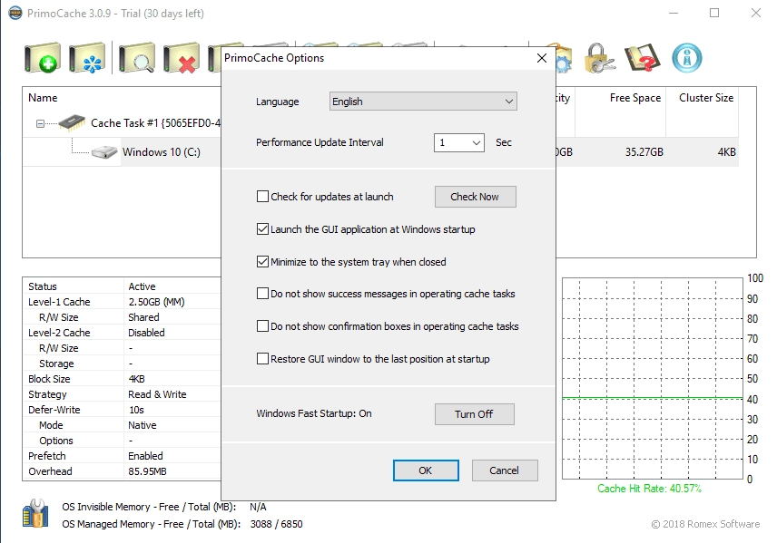Open the Performance Update Interval dropdown
777x543 pixels.
point(459,142)
